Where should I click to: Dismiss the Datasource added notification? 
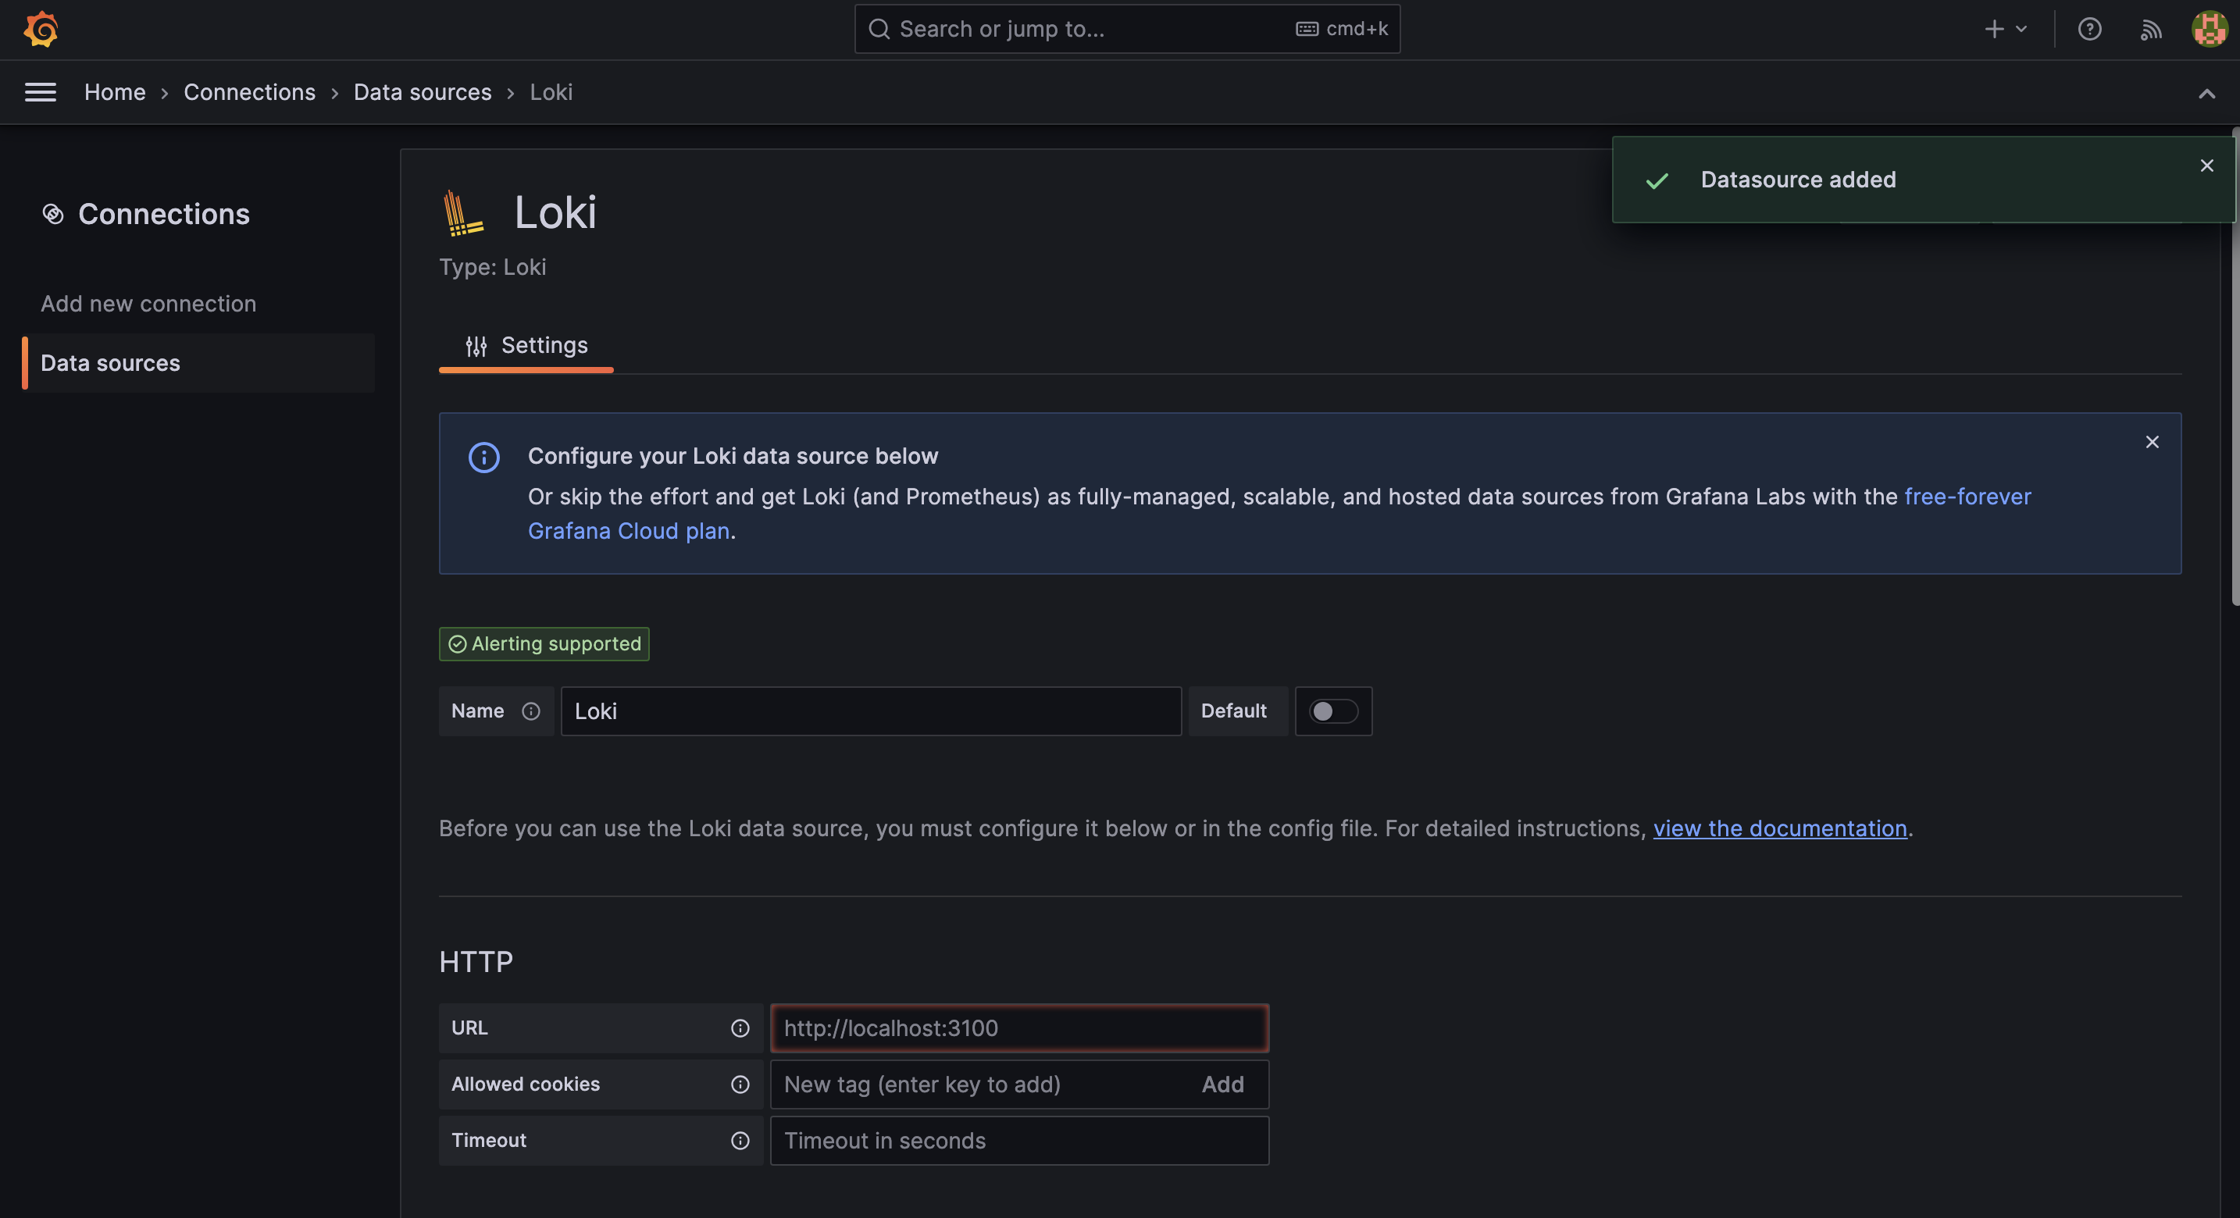pyautogui.click(x=2206, y=166)
